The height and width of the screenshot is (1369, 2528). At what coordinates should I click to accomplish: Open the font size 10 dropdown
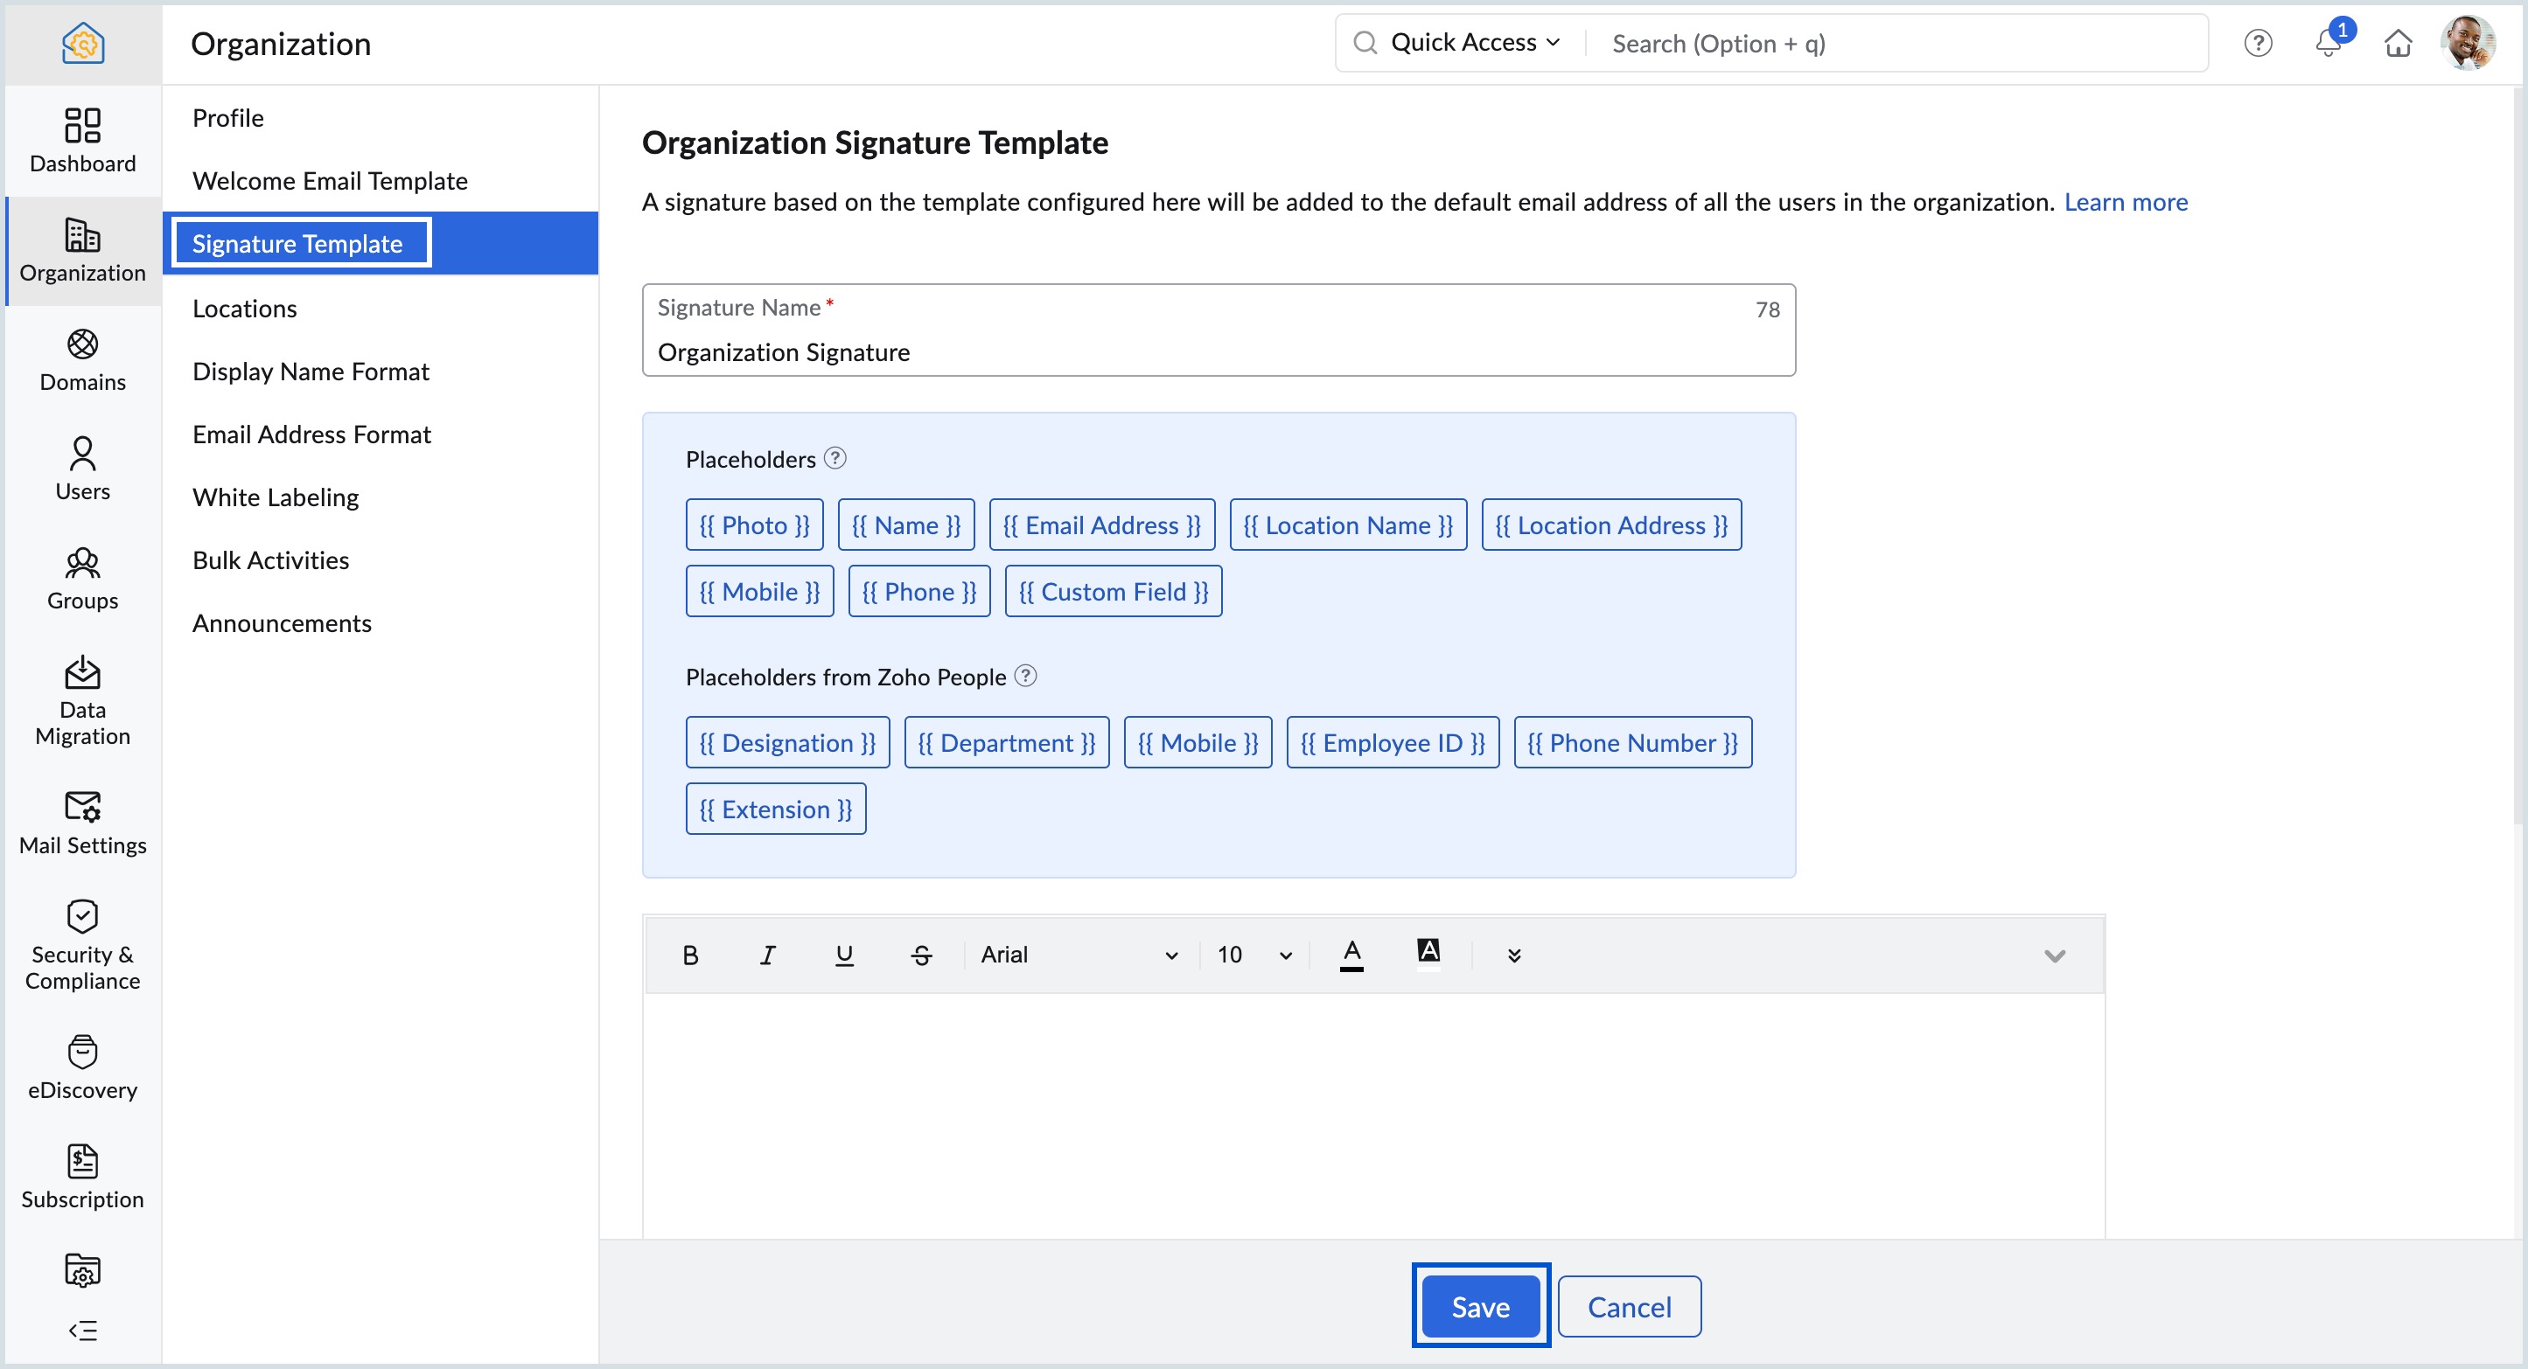tap(1254, 954)
